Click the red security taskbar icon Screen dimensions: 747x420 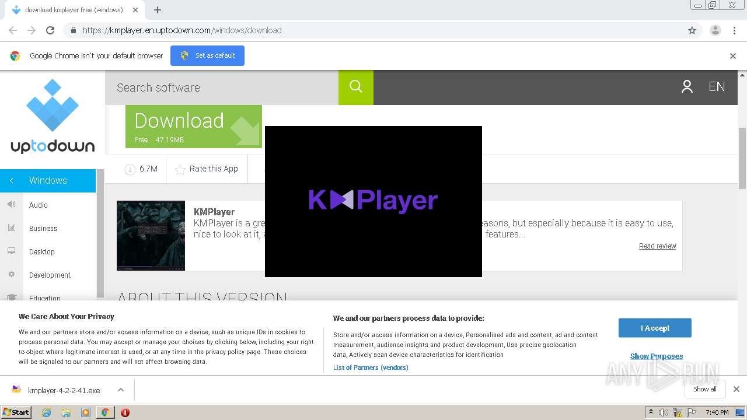pos(125,412)
